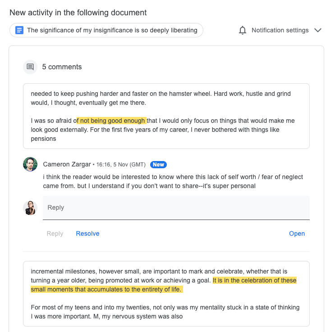
Task: Click the notification bell icon
Action: pos(243,30)
